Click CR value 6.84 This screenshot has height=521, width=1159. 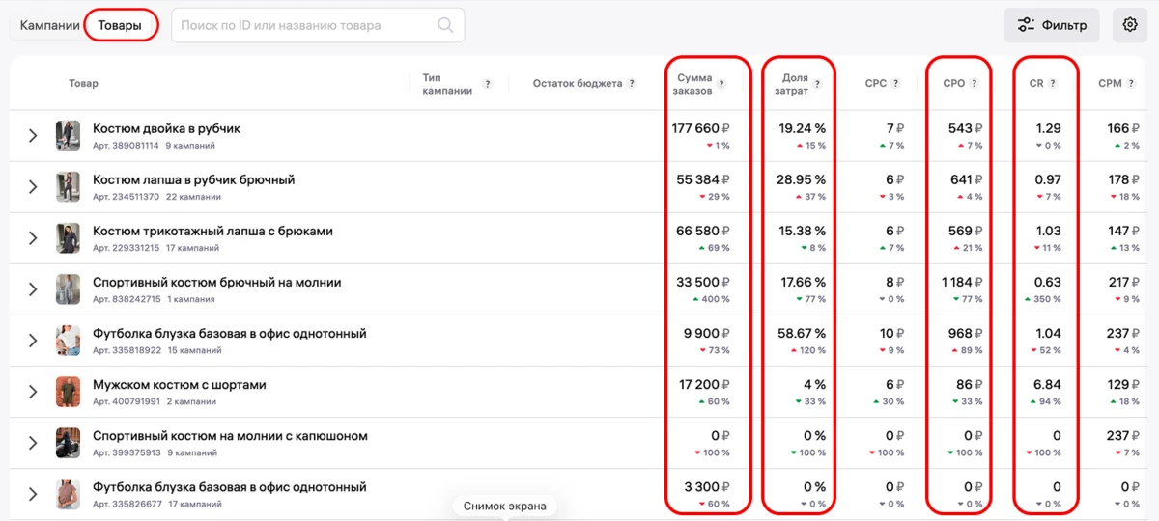coord(1047,384)
